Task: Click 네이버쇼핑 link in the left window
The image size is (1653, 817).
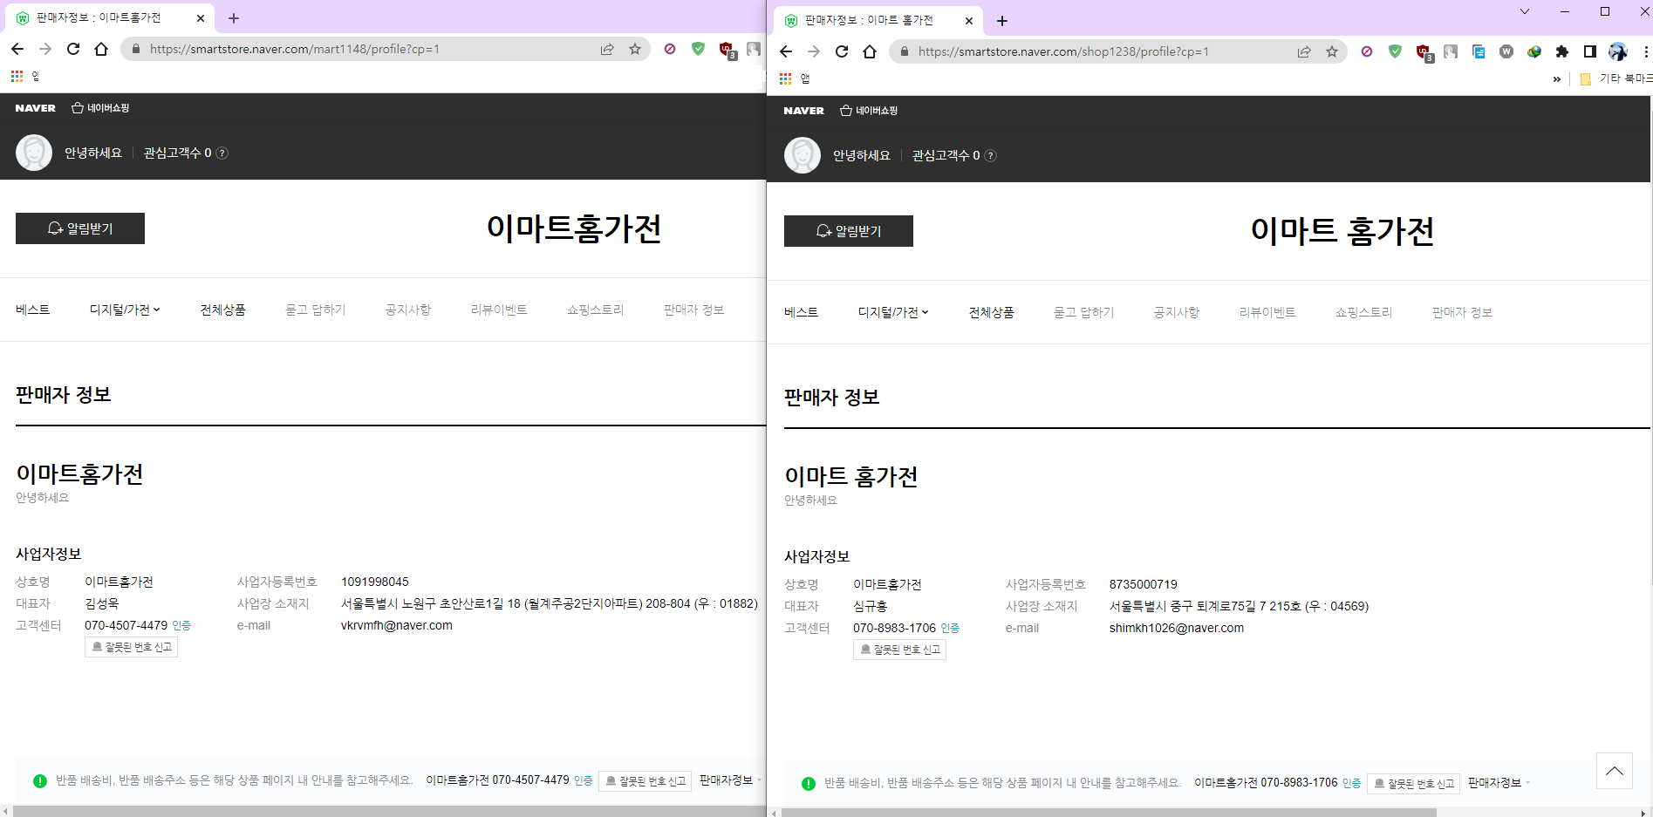Action: pyautogui.click(x=100, y=108)
